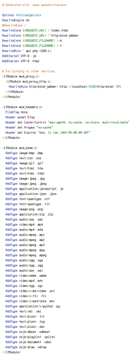Click 'AddType image/jpeg .jpg' line

(x=25, y=178)
